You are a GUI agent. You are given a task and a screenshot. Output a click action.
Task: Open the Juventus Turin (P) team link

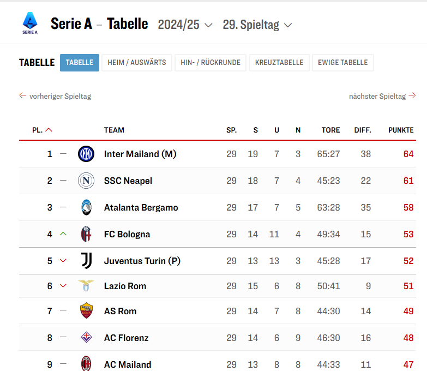pos(142,261)
